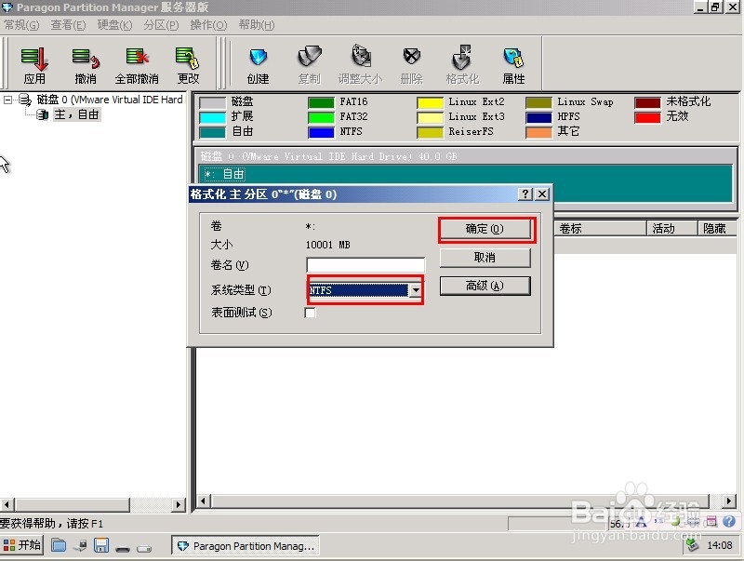
Task: Click the 活动 column header
Action: (x=672, y=228)
